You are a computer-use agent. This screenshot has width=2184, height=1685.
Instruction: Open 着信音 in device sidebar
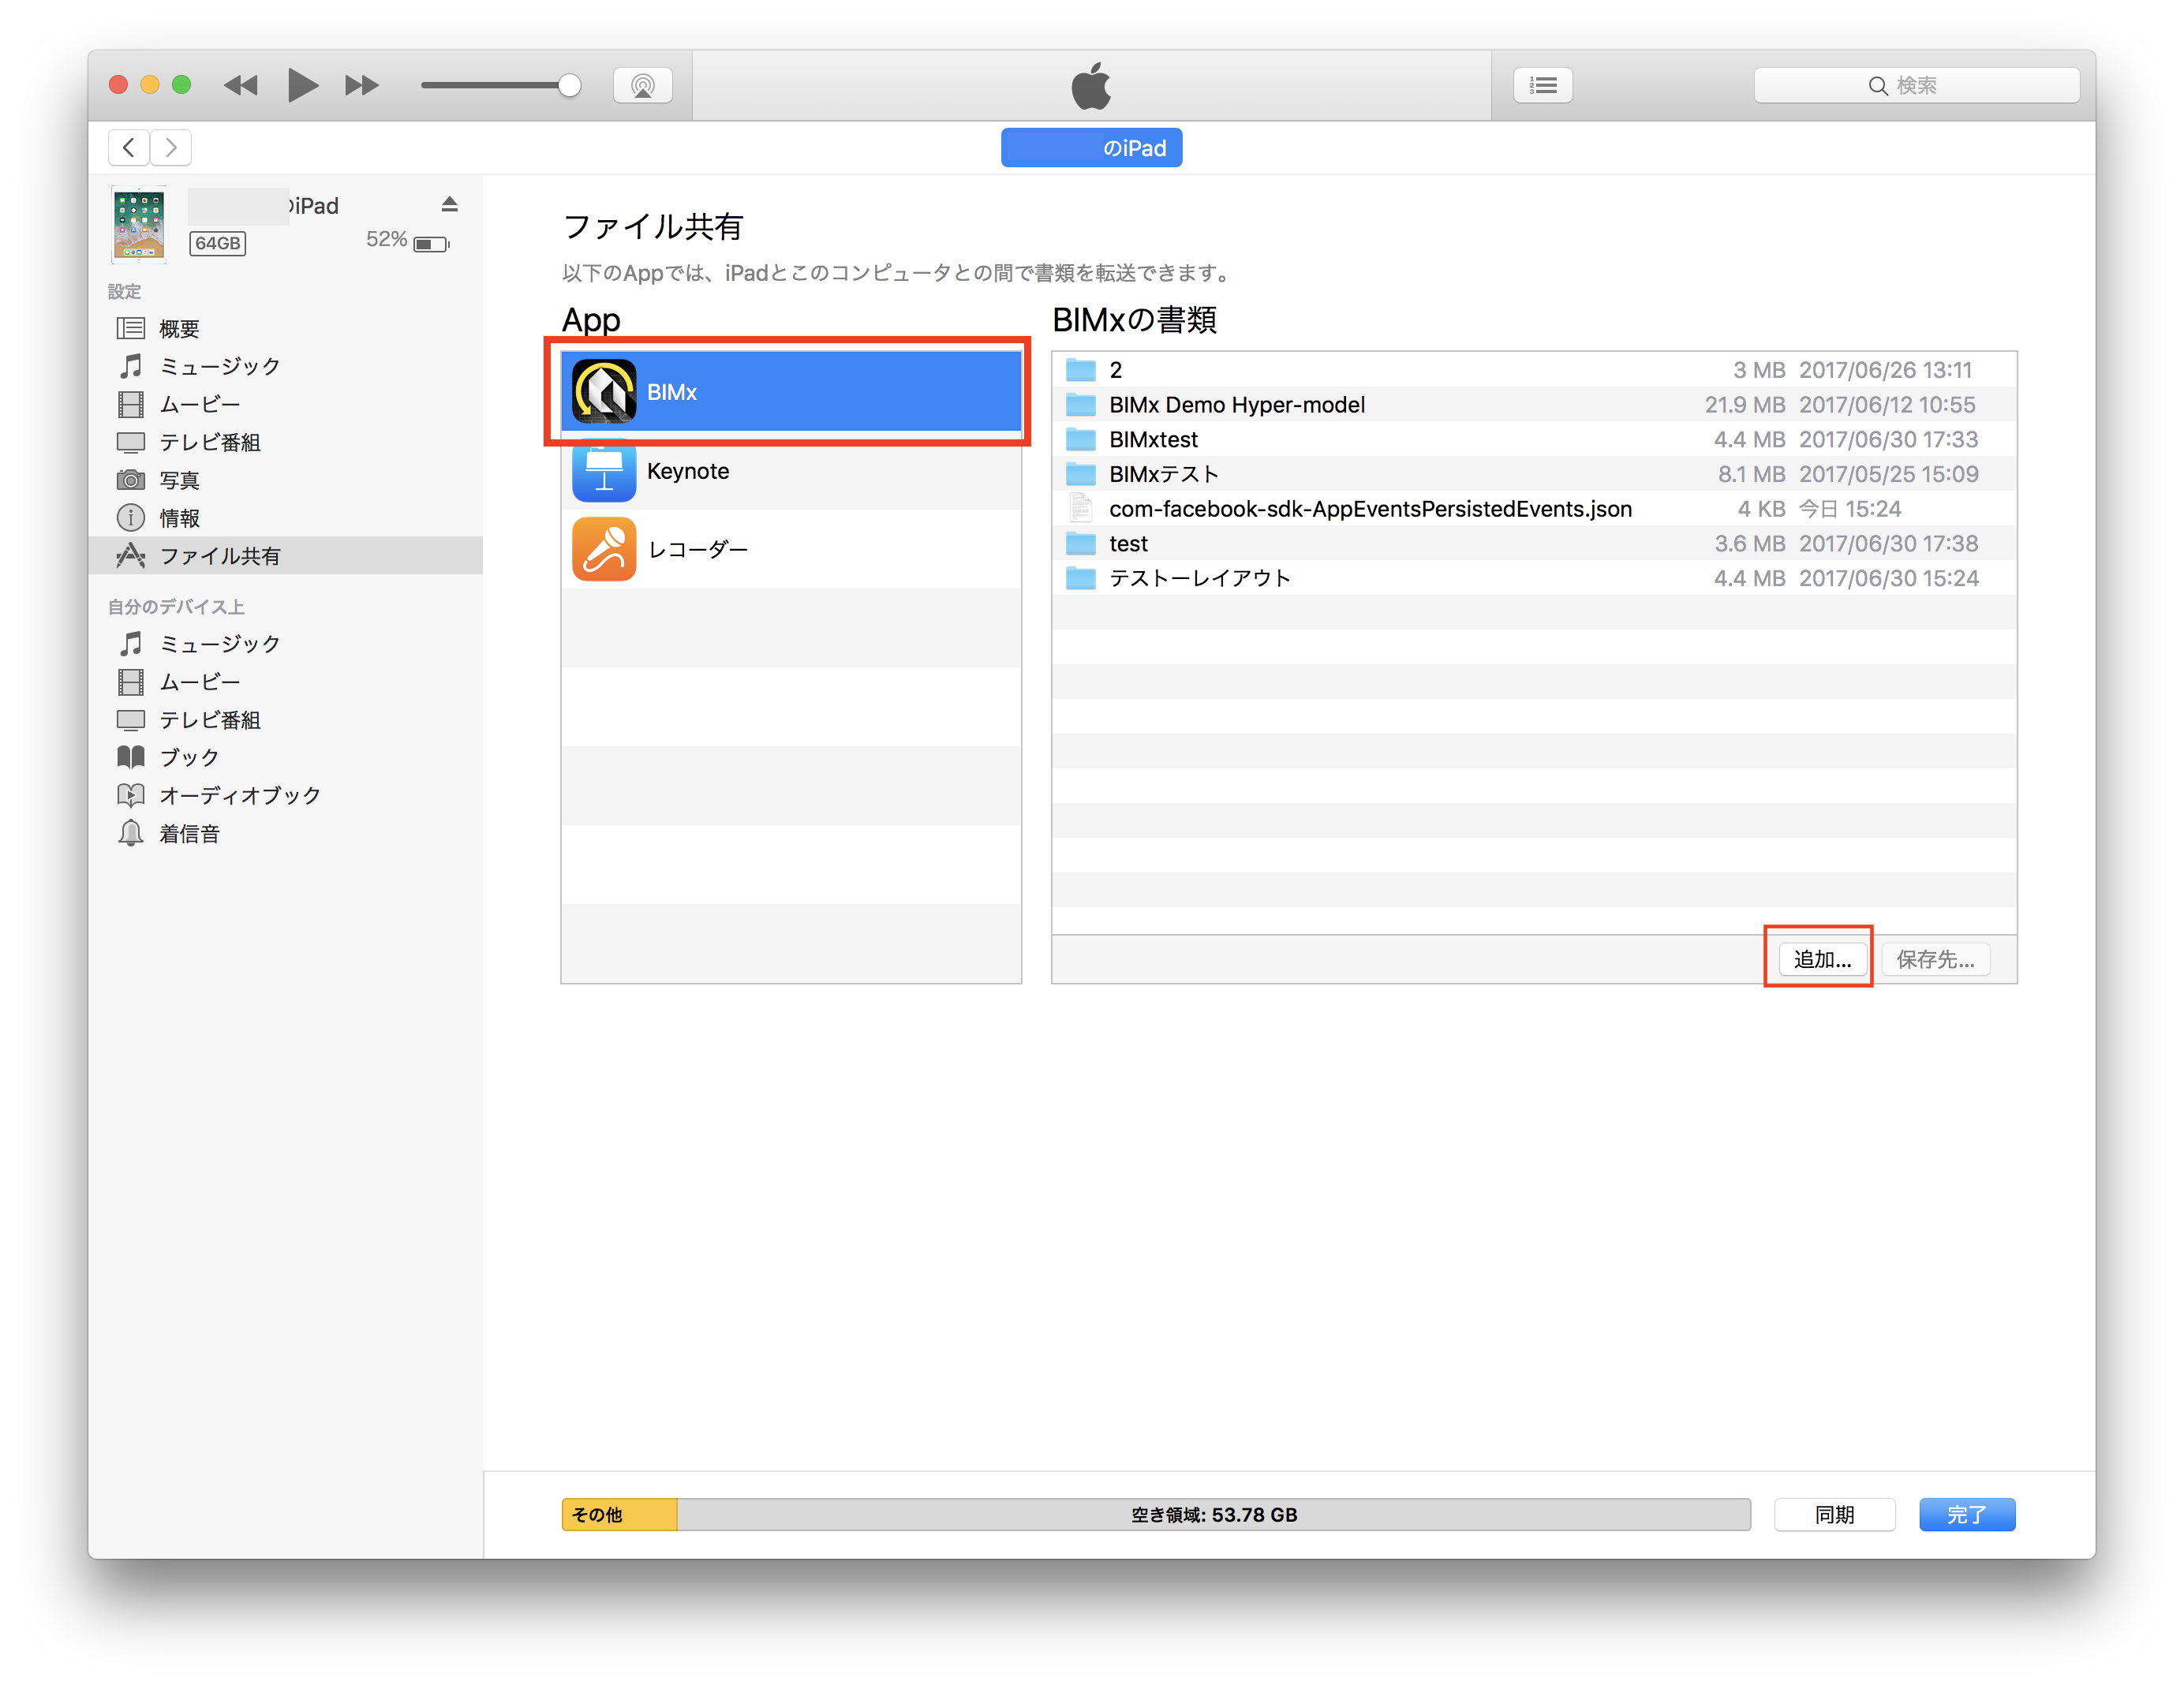click(285, 833)
